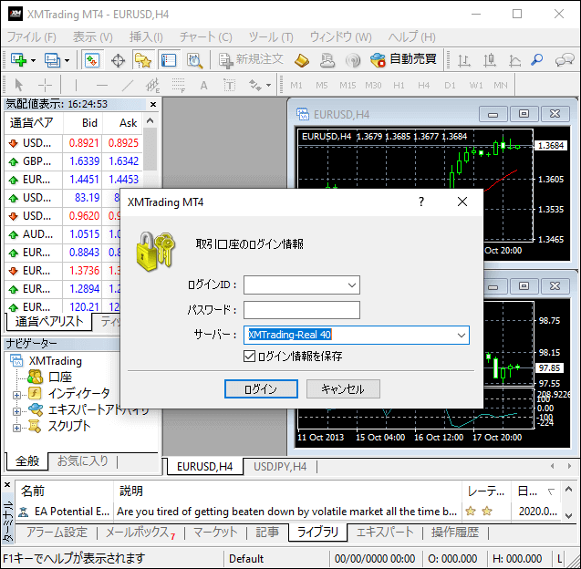Open チャート (C) menu
581x569 pixels.
pos(205,37)
